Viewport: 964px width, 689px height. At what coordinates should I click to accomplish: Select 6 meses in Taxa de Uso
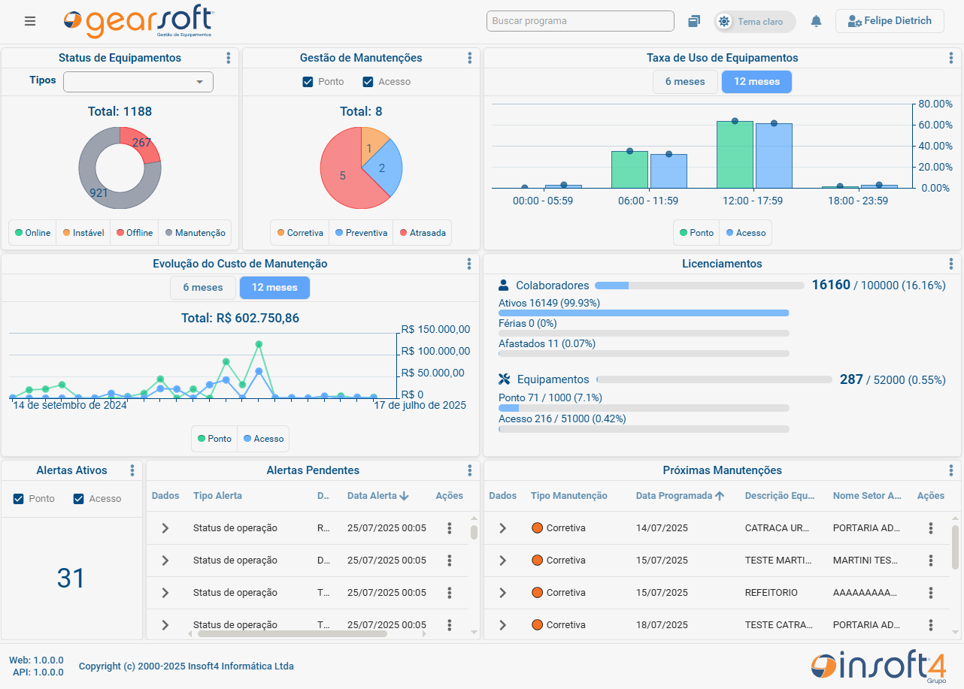pyautogui.click(x=685, y=82)
